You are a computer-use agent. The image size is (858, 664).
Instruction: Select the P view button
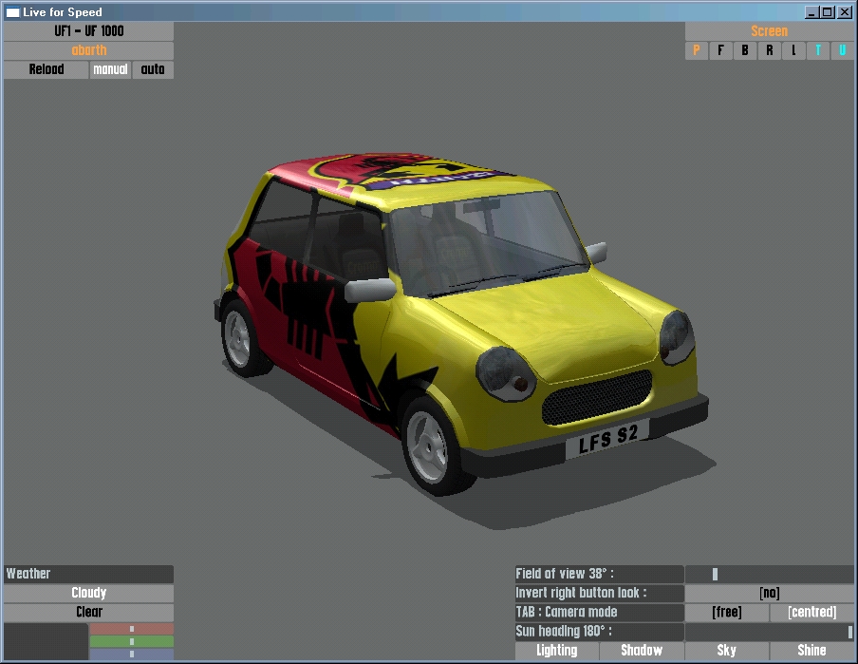(x=696, y=50)
